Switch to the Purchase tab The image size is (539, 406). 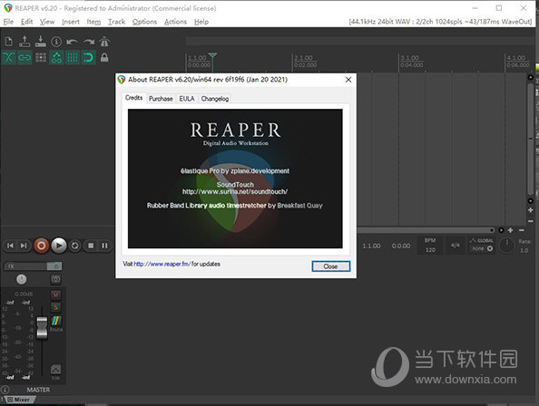pos(161,99)
